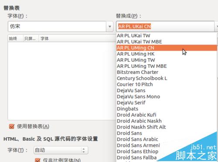
Task: Open the 字体 font combo box arrow
Action: coord(110,26)
